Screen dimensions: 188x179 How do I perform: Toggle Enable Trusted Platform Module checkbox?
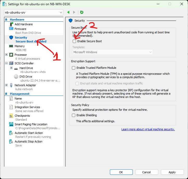(74, 68)
